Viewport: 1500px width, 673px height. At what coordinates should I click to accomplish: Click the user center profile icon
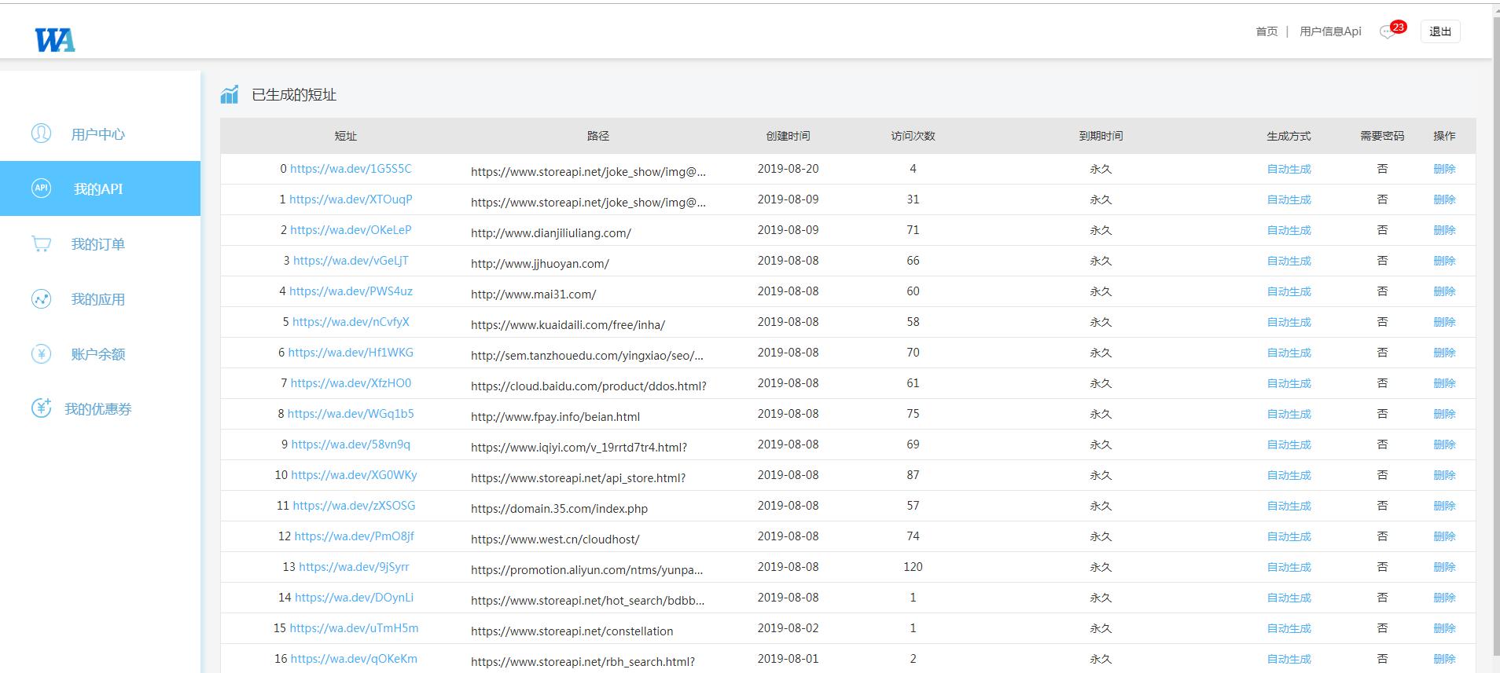coord(41,134)
